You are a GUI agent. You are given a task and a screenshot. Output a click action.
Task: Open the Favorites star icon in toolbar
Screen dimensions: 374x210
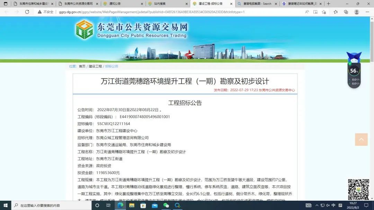tap(336, 12)
